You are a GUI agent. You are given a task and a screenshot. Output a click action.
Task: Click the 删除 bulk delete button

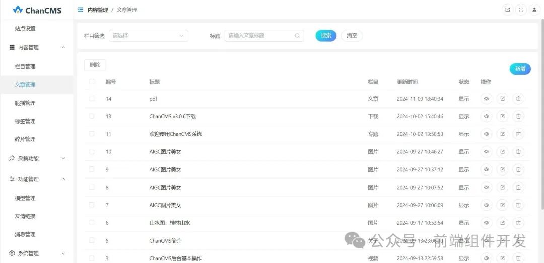click(95, 65)
